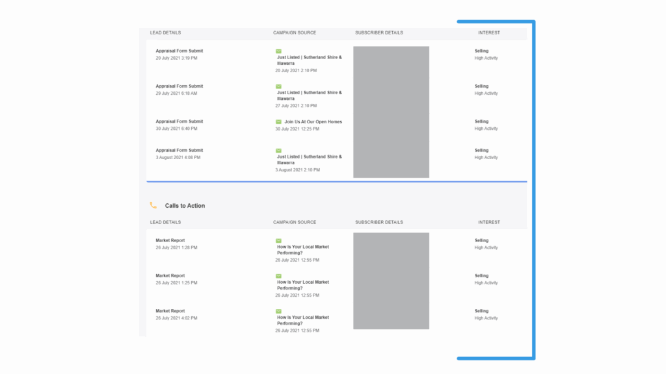Open the Appraisal Form Submit lead from 29 July 6:18 AM
Screen dimensions: 666x374
click(180, 86)
